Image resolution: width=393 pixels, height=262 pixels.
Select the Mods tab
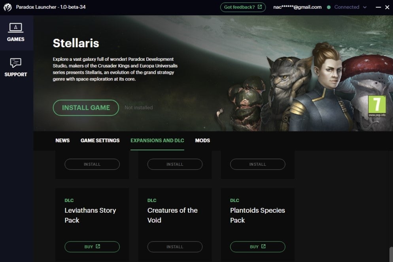tap(202, 140)
